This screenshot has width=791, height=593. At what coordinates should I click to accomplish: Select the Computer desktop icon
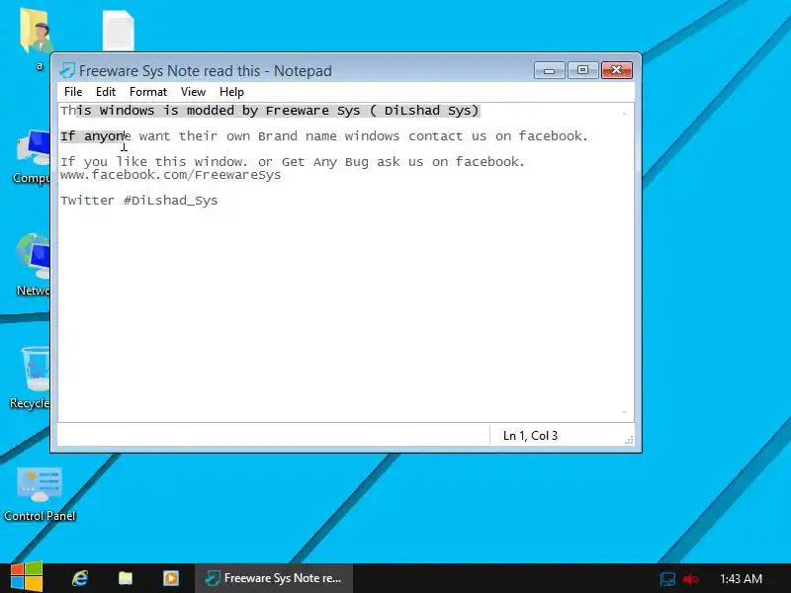click(x=32, y=156)
